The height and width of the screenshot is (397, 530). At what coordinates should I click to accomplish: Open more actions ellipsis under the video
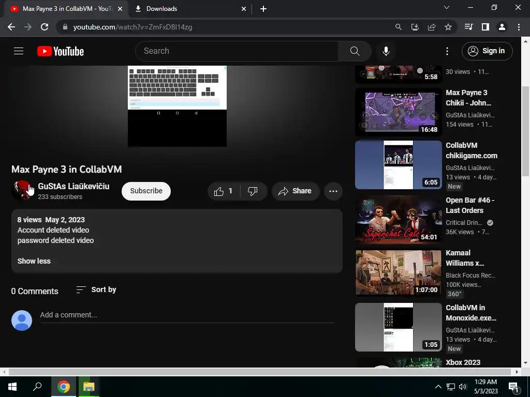(333, 191)
